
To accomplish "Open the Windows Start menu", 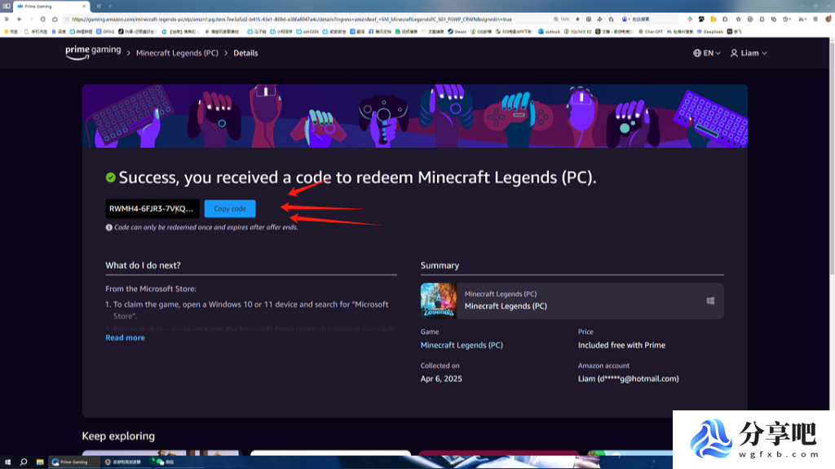I will tap(7, 462).
